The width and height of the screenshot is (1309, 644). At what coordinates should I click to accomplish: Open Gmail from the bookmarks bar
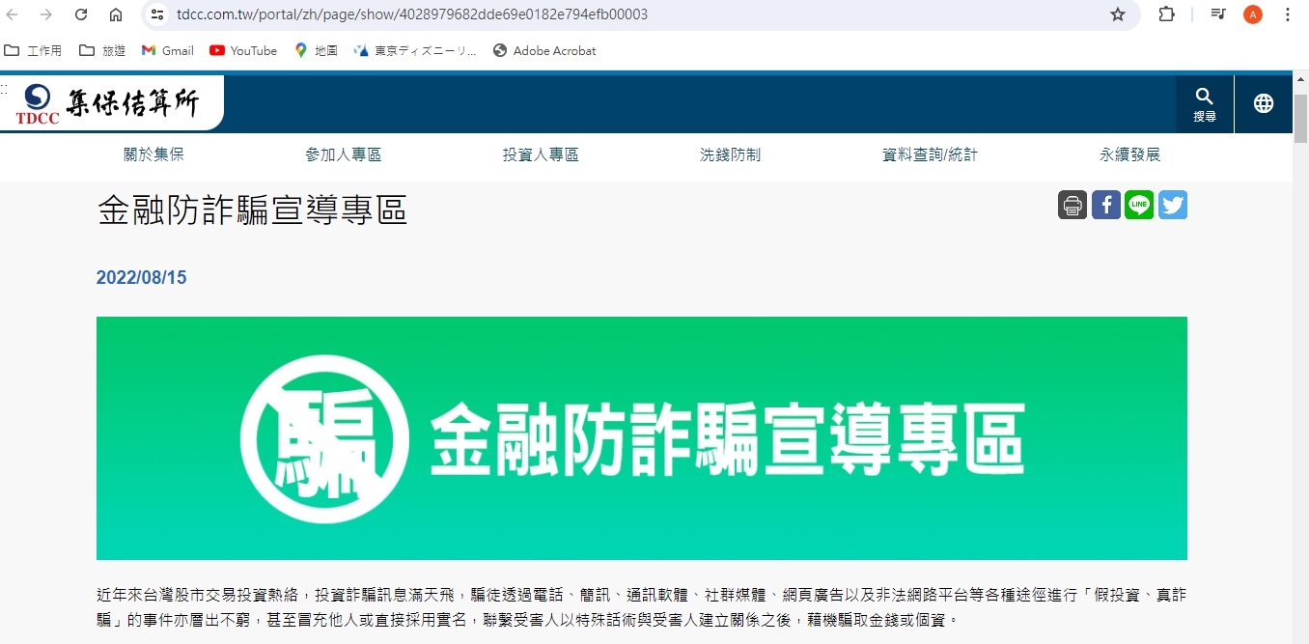click(167, 50)
